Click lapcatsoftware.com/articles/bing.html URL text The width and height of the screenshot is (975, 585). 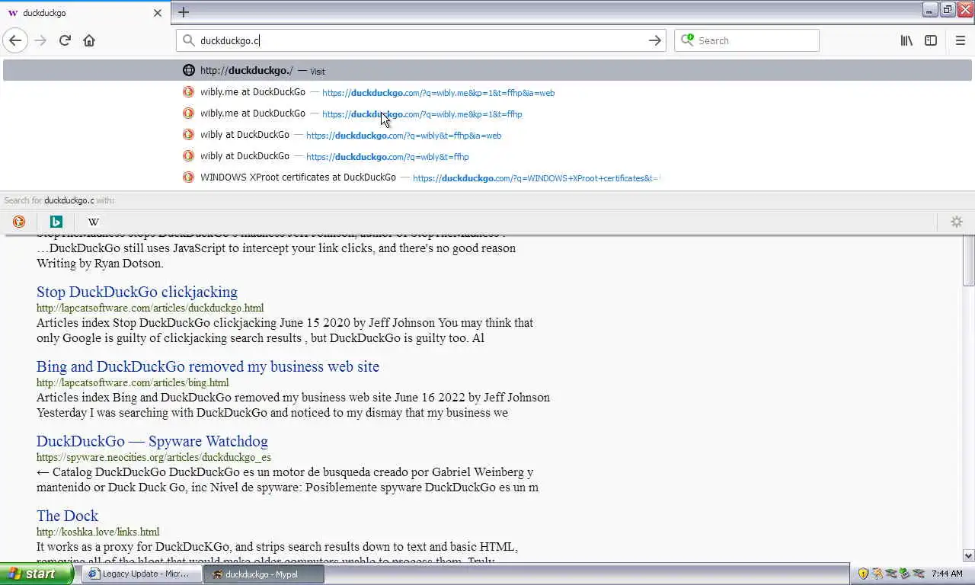tap(133, 382)
